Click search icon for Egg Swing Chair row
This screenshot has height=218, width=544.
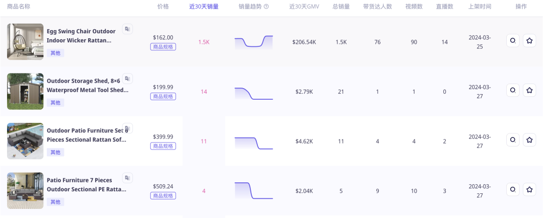[x=513, y=41]
